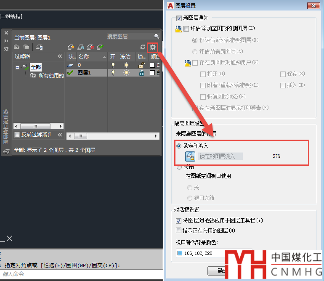324x281 pixels.
Task: Click the unlocked padlock of layer 0
Action: pyautogui.click(x=141, y=65)
